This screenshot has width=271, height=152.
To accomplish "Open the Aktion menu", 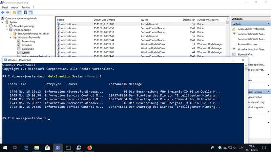I will pyautogui.click(x=15, y=7).
